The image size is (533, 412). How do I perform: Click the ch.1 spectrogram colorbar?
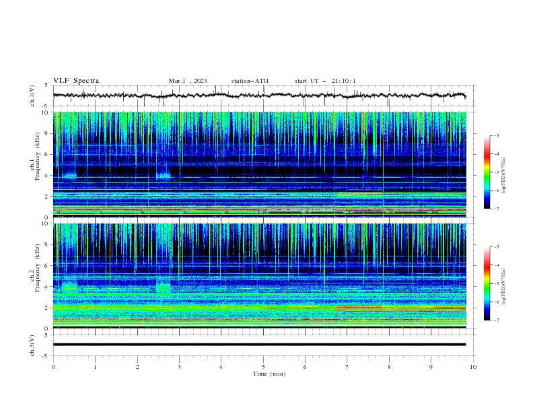[x=487, y=172]
